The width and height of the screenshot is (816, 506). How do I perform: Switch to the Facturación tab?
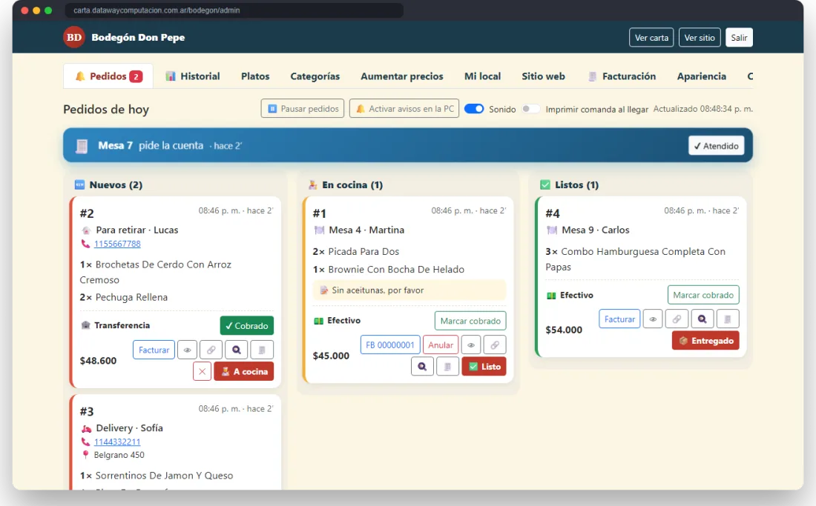[622, 76]
